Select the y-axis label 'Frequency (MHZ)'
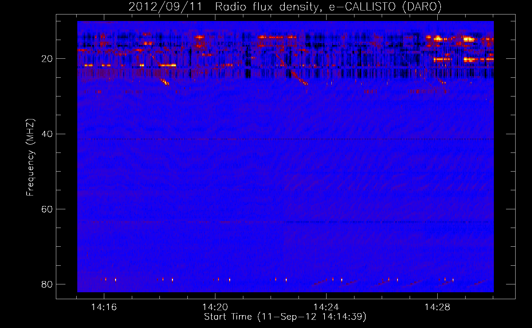The height and width of the screenshot is (328, 532). (30, 157)
